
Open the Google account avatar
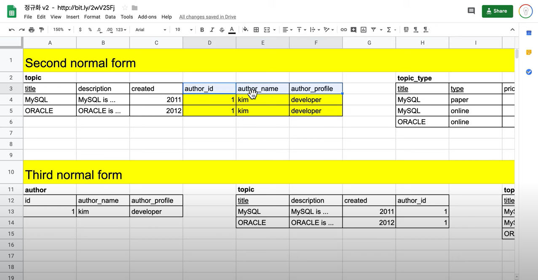(x=526, y=11)
